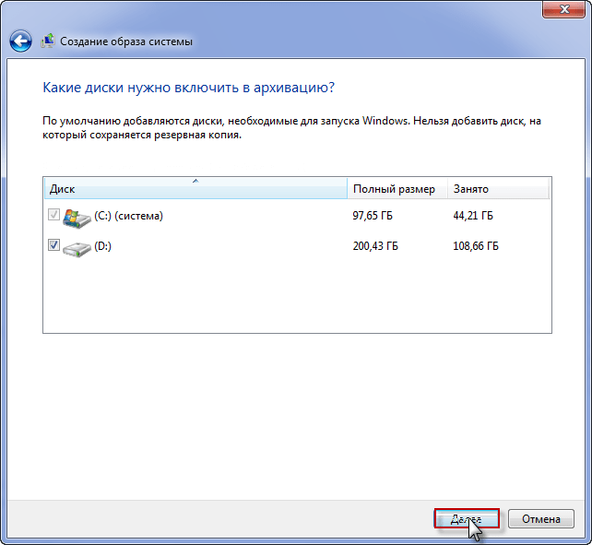The image size is (592, 545).
Task: Sort the list by the Диск column header
Action: (x=195, y=188)
